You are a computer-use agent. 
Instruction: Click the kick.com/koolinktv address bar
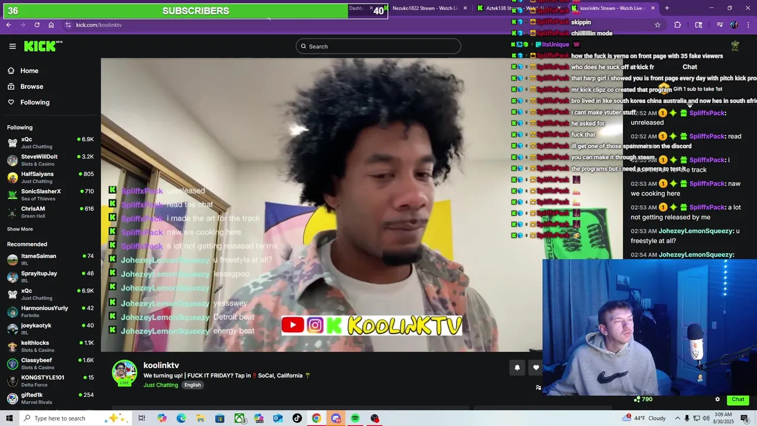click(x=99, y=25)
